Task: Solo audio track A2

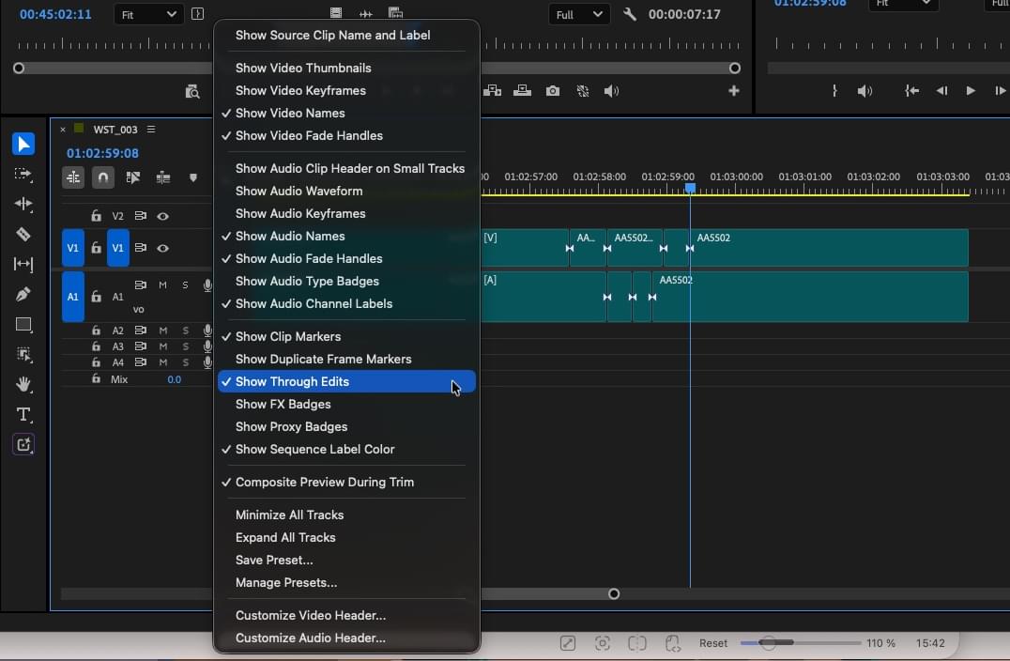Action: pos(186,330)
